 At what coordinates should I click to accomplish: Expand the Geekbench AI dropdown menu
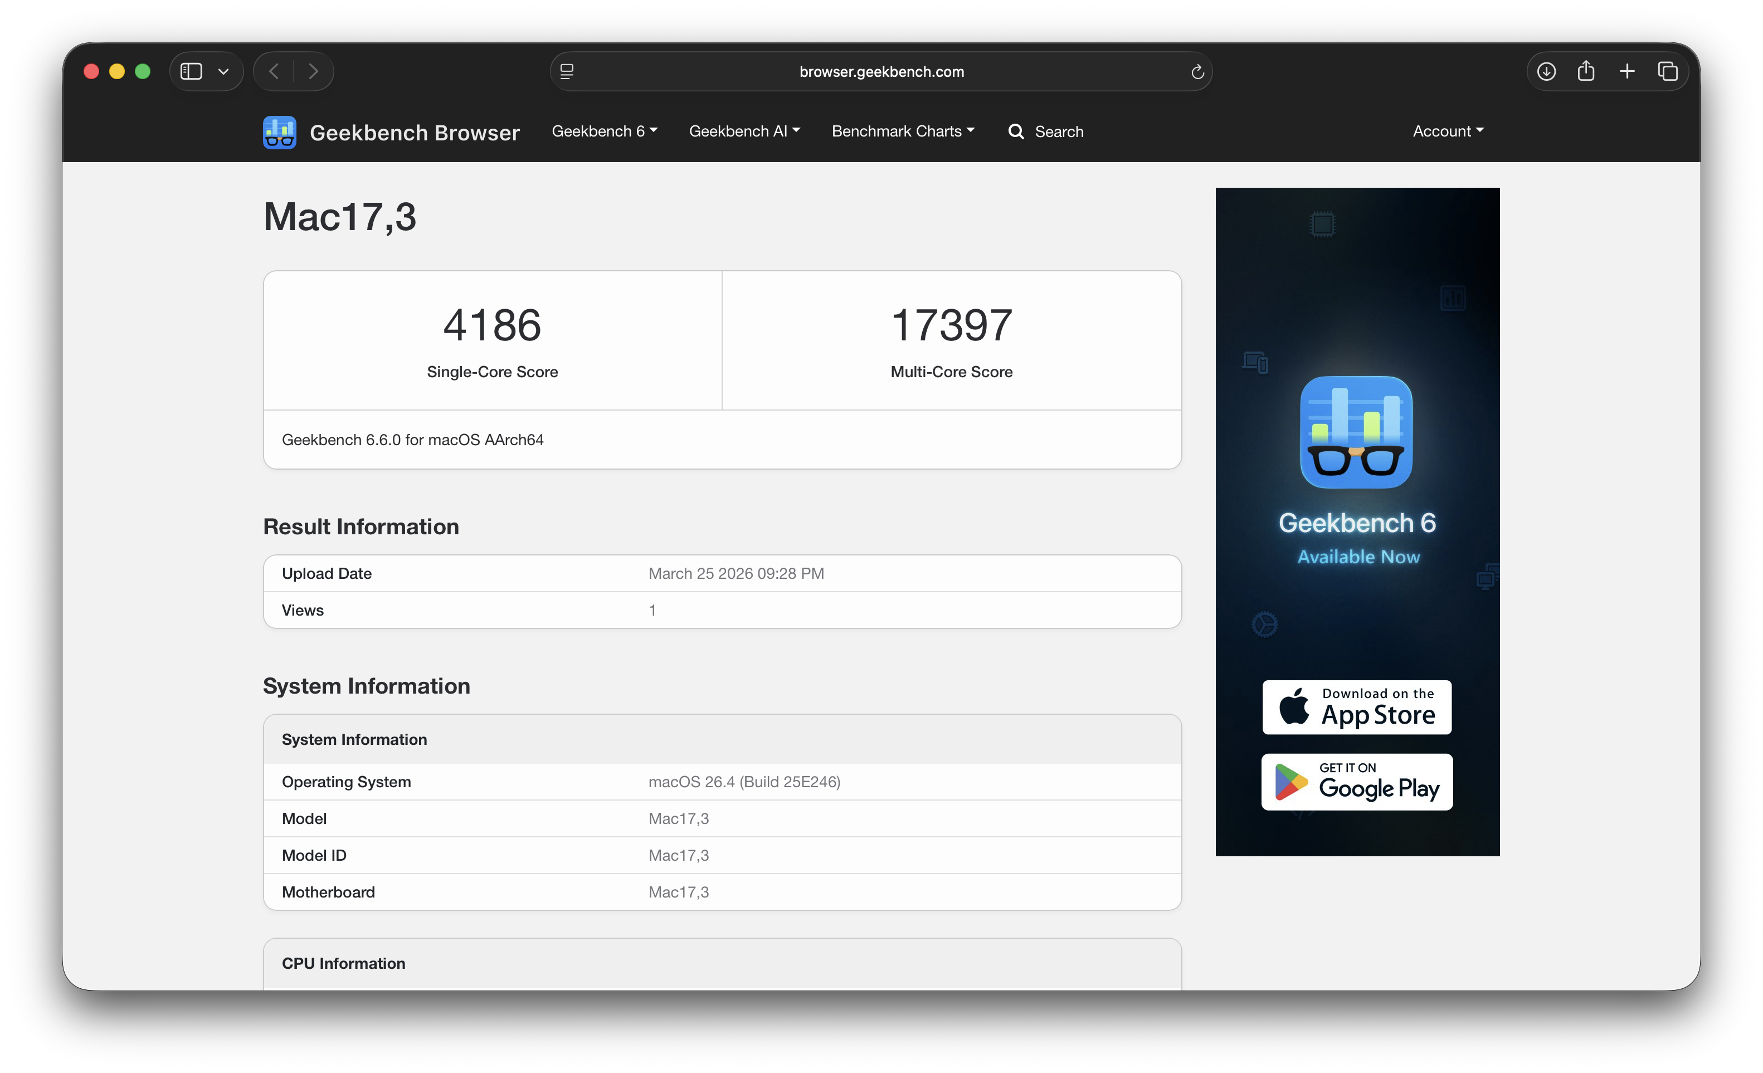tap(744, 131)
